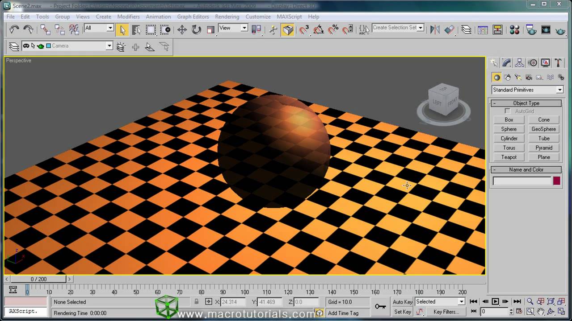Image resolution: width=572 pixels, height=321 pixels.
Task: Click the '0 / 200' time slider
Action: point(39,279)
